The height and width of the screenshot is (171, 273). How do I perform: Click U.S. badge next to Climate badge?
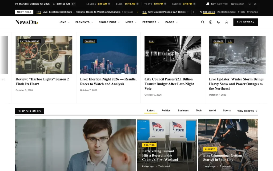(230, 41)
